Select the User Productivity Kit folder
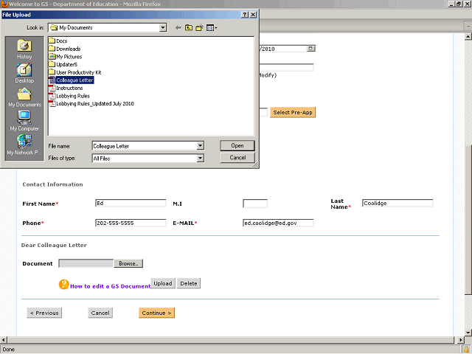 point(74,72)
